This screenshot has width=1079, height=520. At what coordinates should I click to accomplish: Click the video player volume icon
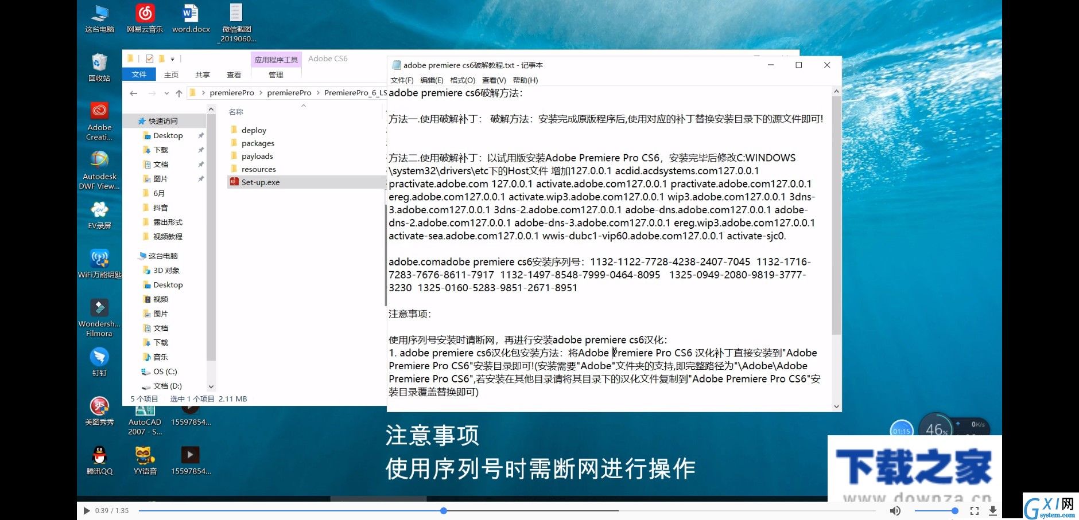click(895, 510)
